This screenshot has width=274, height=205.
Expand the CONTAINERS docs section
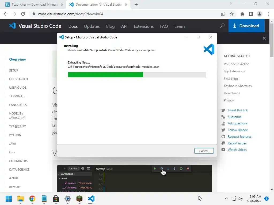pos(18,161)
